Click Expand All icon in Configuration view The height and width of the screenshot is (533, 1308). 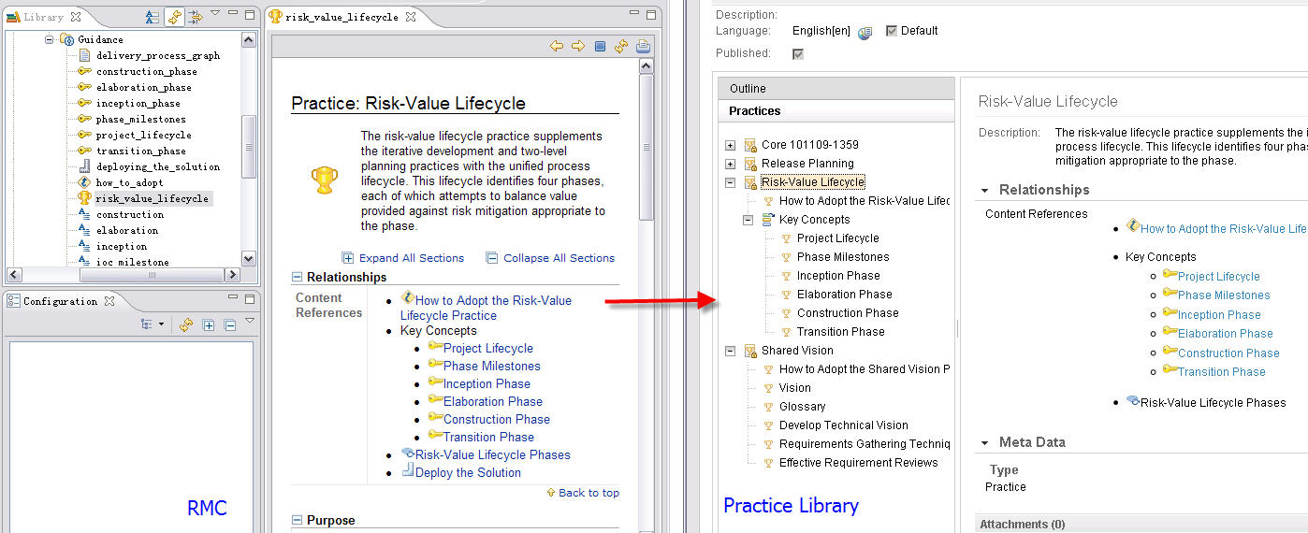click(209, 324)
